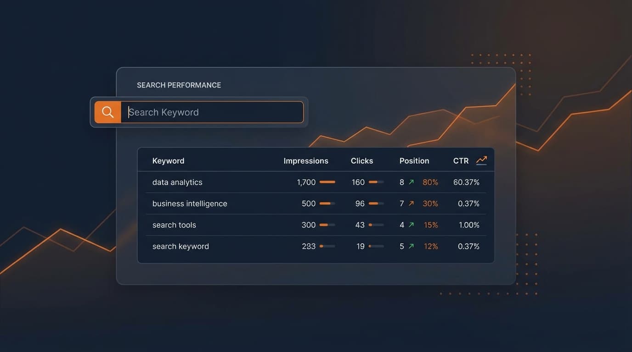Select the green upward arrow for data analytics
Image resolution: width=632 pixels, height=352 pixels.
point(411,181)
